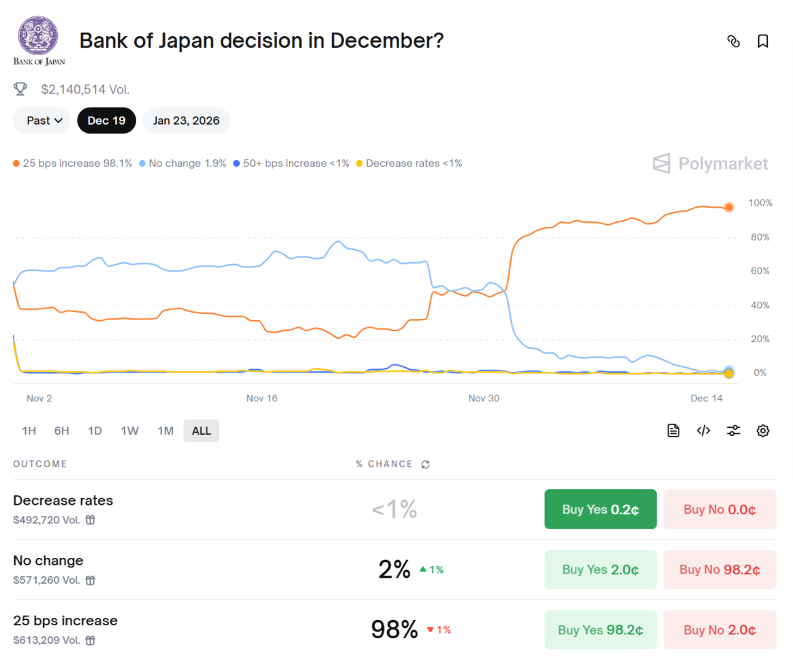Open the market rules document icon
793x656 pixels.
673,431
